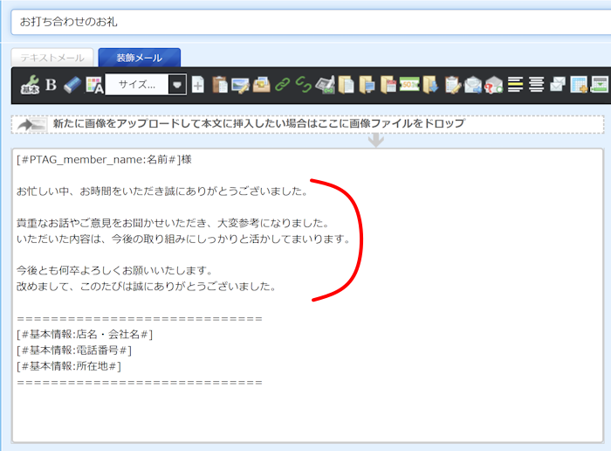Click the basic settings wrench icon
Screen dimensions: 611x451
click(30, 85)
